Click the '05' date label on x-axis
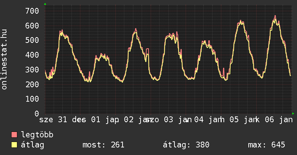The width and height of the screenshot is (297, 155). pyautogui.click(x=235, y=120)
